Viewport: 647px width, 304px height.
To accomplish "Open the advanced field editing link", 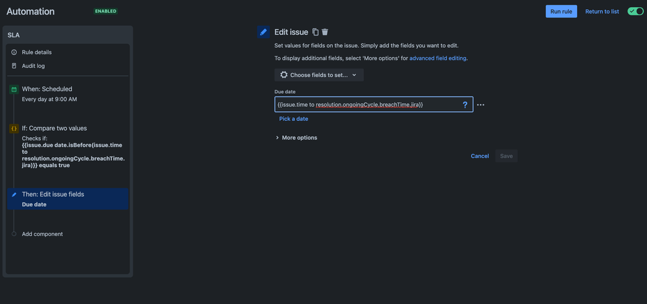I will click(x=438, y=58).
